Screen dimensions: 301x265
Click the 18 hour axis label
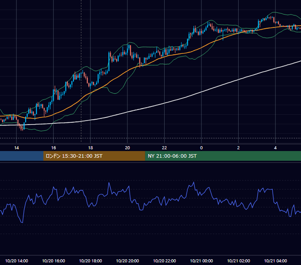click(90, 148)
